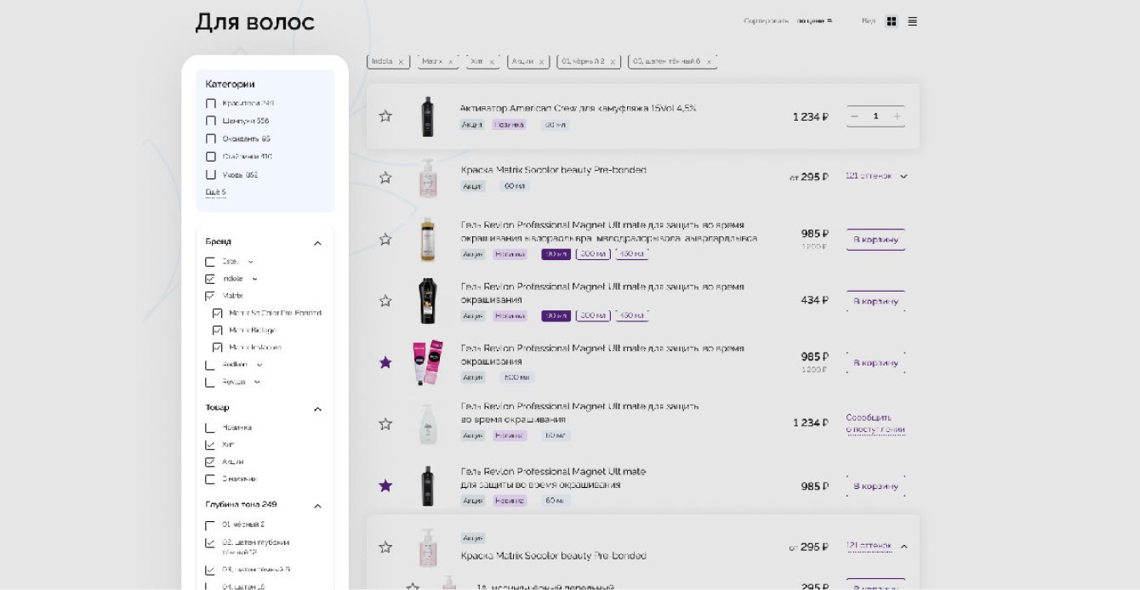
Task: Decrease quantity with the minus icon
Action: tap(855, 116)
